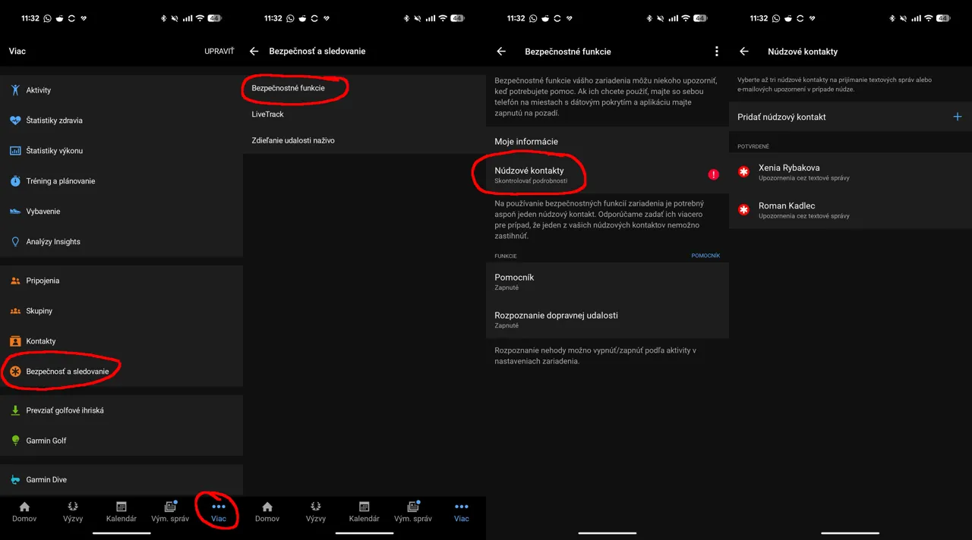Tap the lightbulb icon for Analýzy Insights
This screenshot has height=540, width=972.
pos(15,242)
